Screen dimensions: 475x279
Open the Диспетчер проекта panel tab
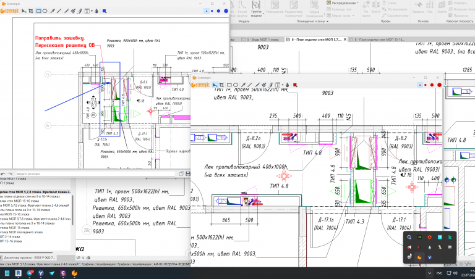point(30,257)
